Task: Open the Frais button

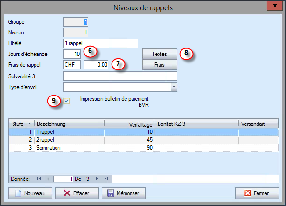Action: [160, 65]
